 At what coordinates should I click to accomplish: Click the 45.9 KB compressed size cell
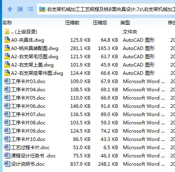coord(109,65)
